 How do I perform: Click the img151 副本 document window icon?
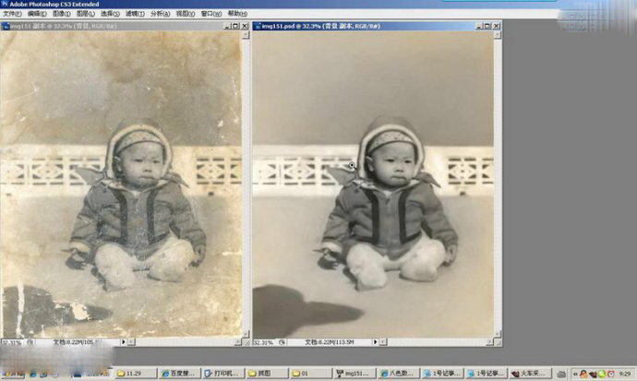point(6,27)
